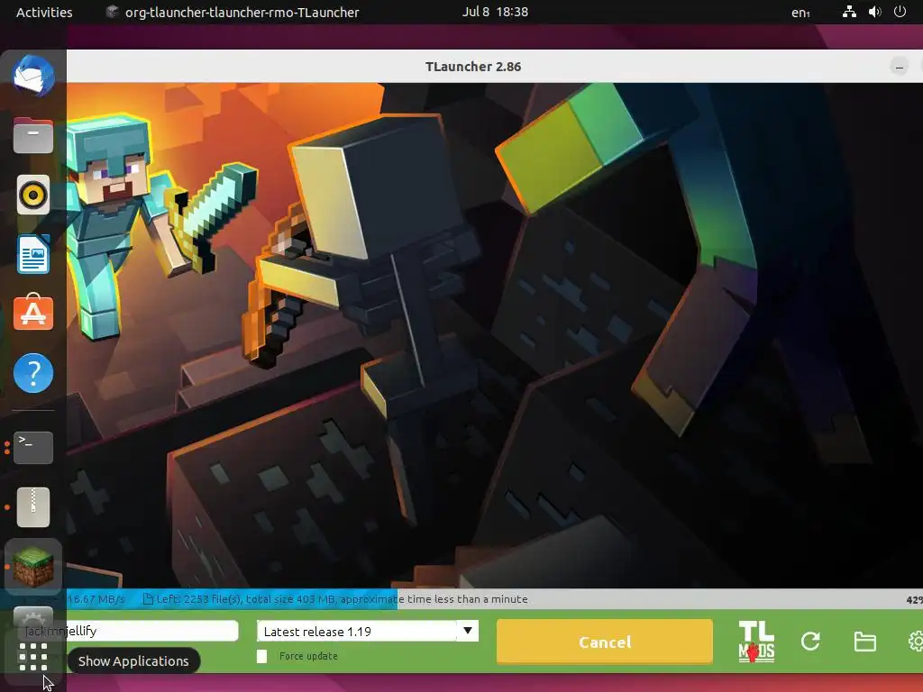The image size is (923, 692).
Task: Click the 'Force update' label
Action: [308, 656]
